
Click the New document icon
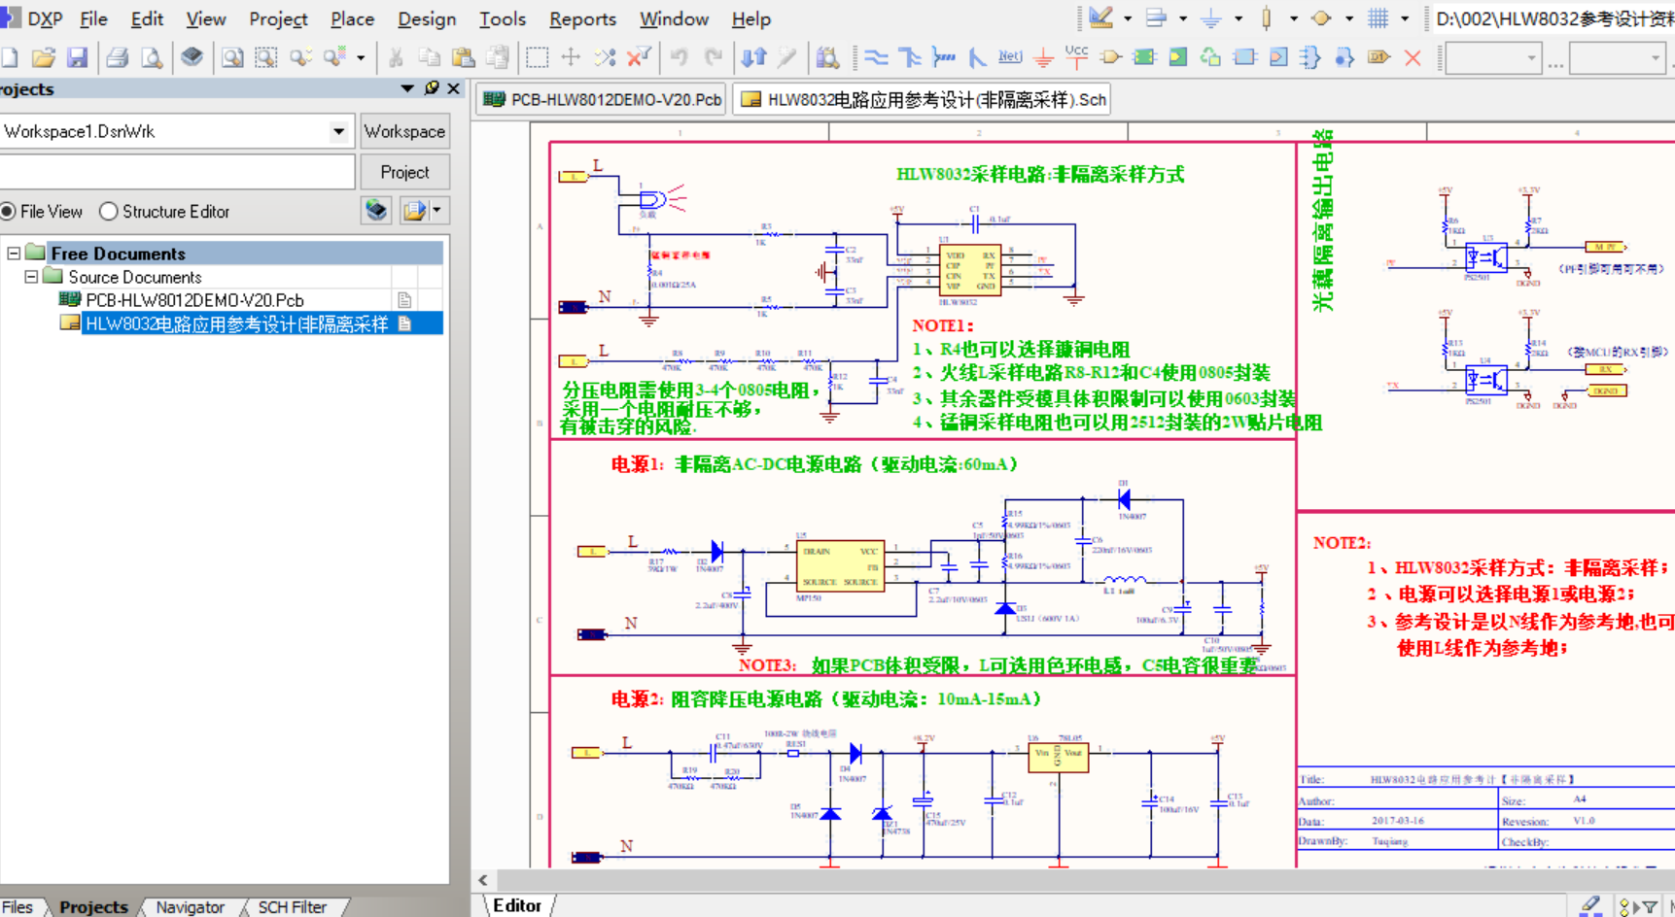(x=9, y=57)
